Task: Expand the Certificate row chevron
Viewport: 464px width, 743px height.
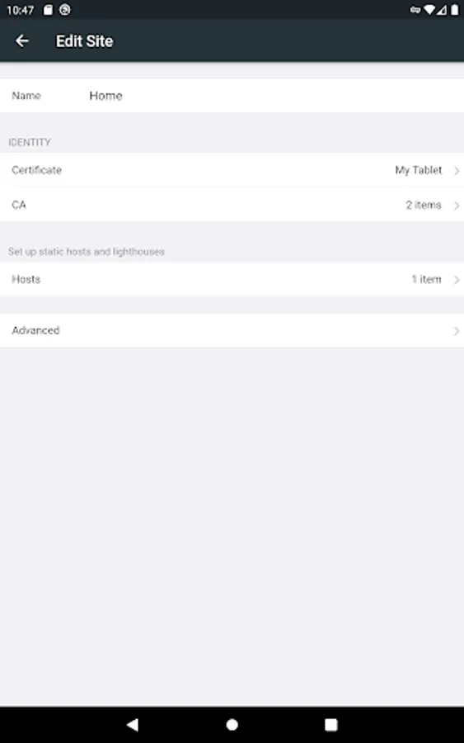Action: coord(457,171)
